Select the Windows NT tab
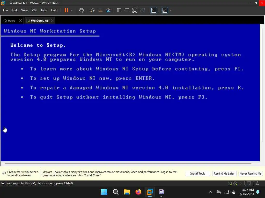 point(40,21)
